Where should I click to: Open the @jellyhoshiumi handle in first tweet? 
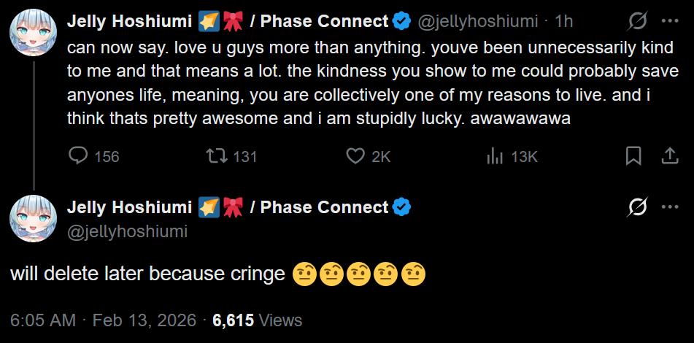point(479,22)
